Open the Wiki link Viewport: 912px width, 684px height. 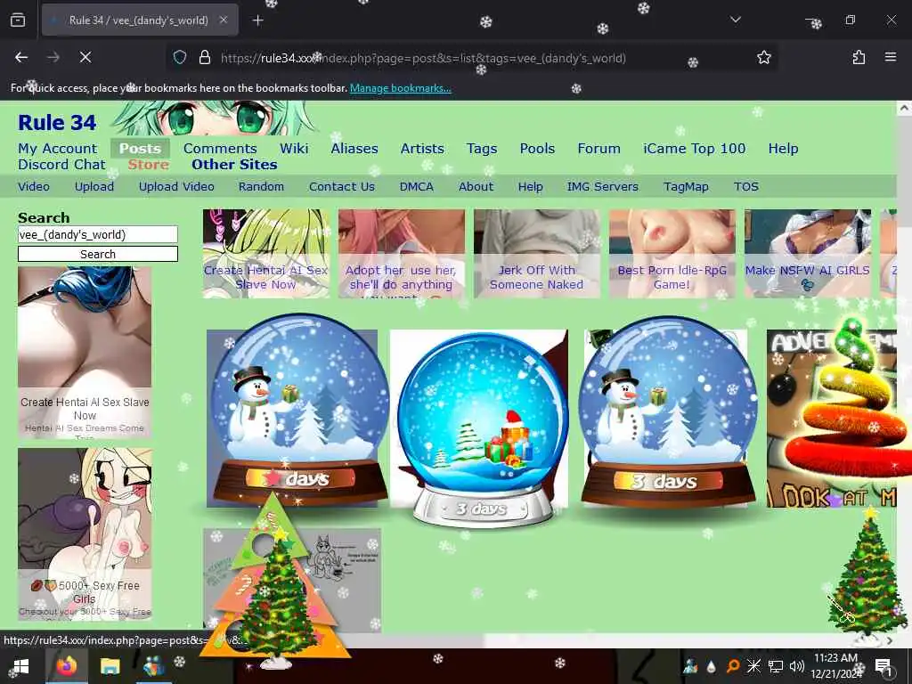click(x=294, y=149)
